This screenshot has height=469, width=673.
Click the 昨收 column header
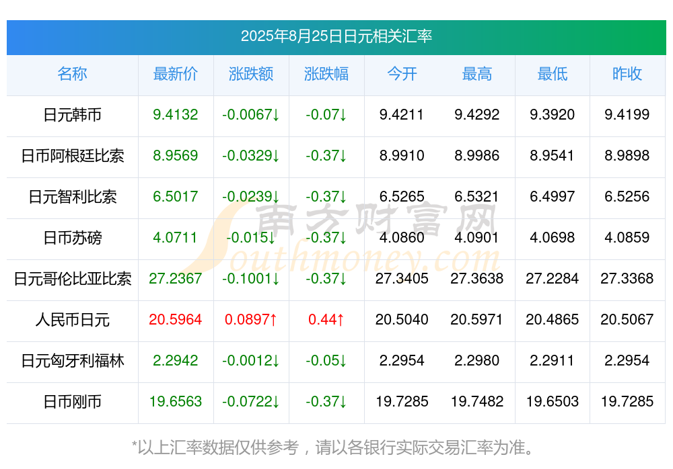click(x=627, y=74)
